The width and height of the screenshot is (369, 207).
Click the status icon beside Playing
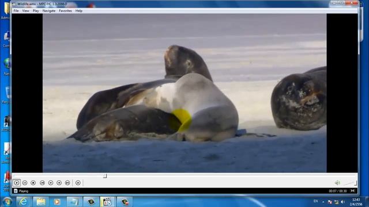coord(16,191)
